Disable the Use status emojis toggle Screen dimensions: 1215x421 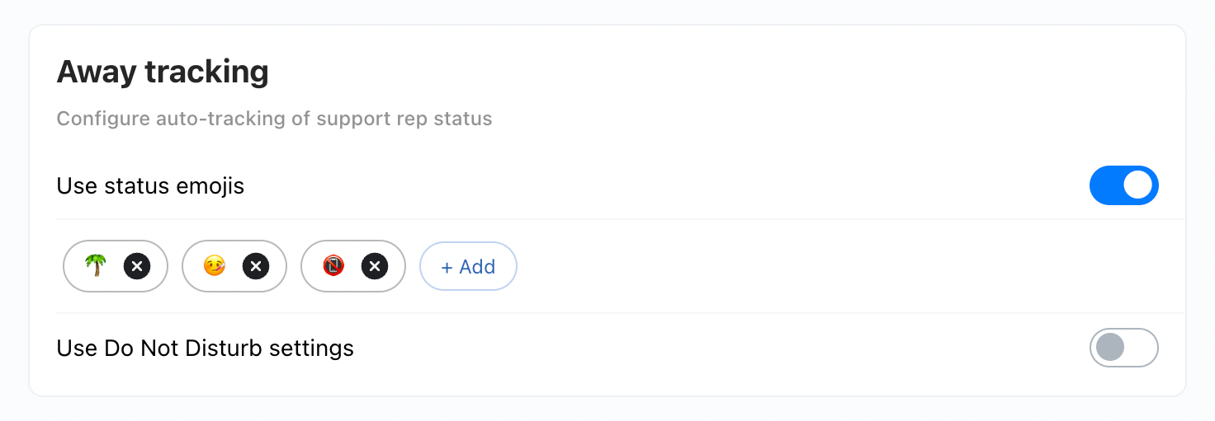[1123, 185]
